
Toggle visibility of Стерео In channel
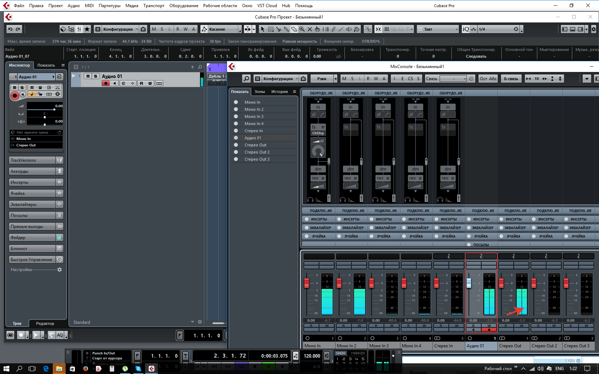pyautogui.click(x=236, y=131)
